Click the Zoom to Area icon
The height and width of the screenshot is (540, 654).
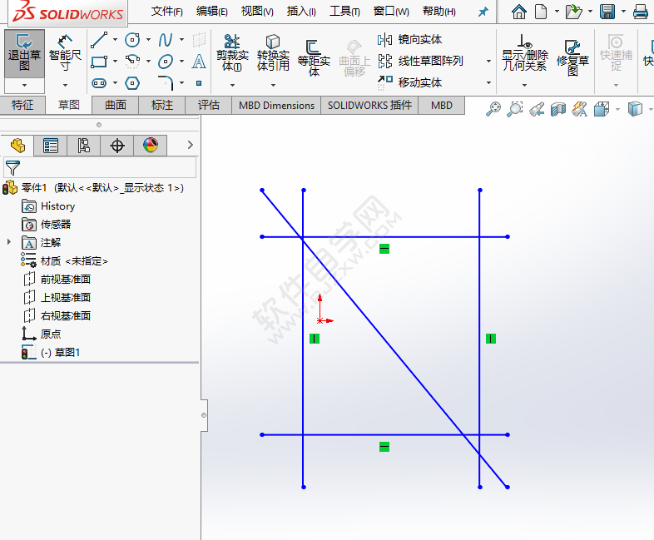click(515, 109)
